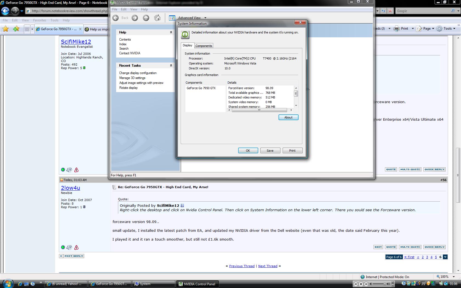The height and width of the screenshot is (288, 461).
Task: Click the About button
Action: [x=288, y=117]
